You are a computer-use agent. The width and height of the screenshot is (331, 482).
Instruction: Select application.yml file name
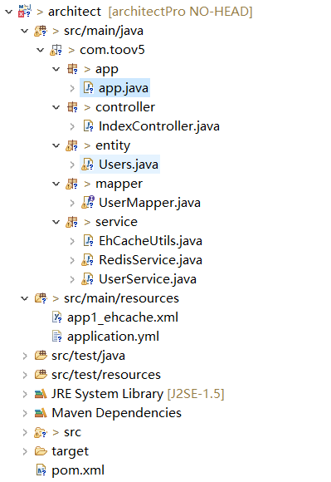click(113, 337)
